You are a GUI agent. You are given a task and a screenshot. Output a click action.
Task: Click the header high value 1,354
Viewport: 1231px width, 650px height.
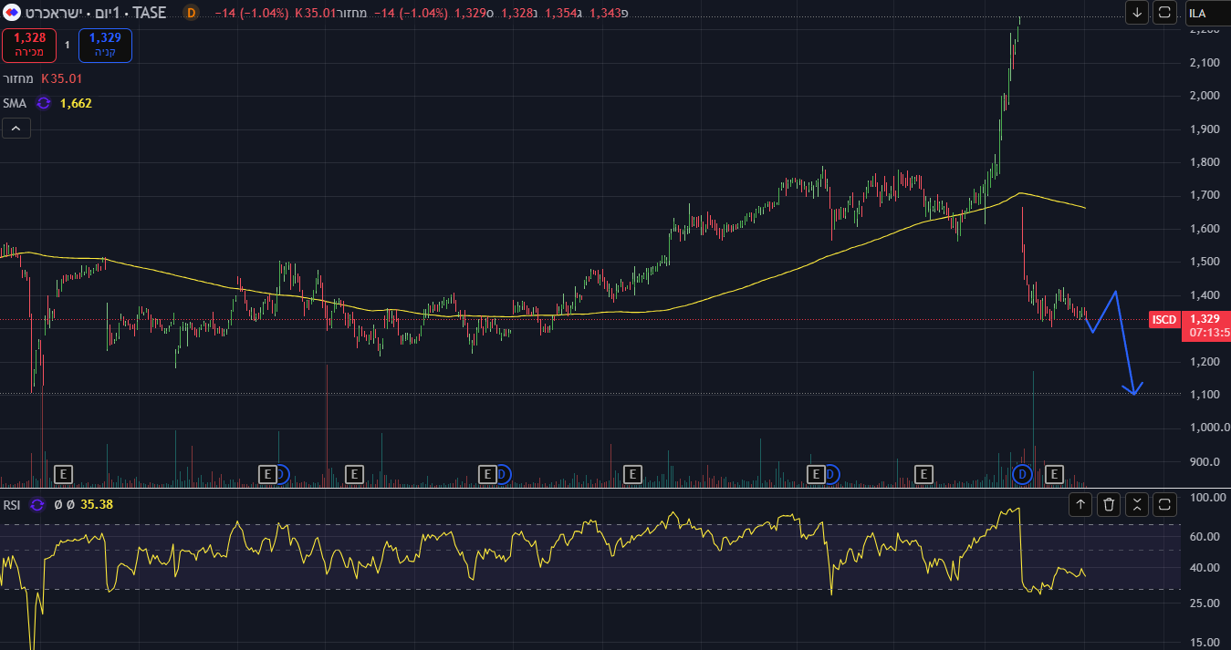pos(561,13)
